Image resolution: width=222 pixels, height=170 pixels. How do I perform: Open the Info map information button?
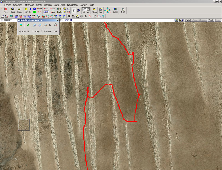pyautogui.click(x=100, y=10)
